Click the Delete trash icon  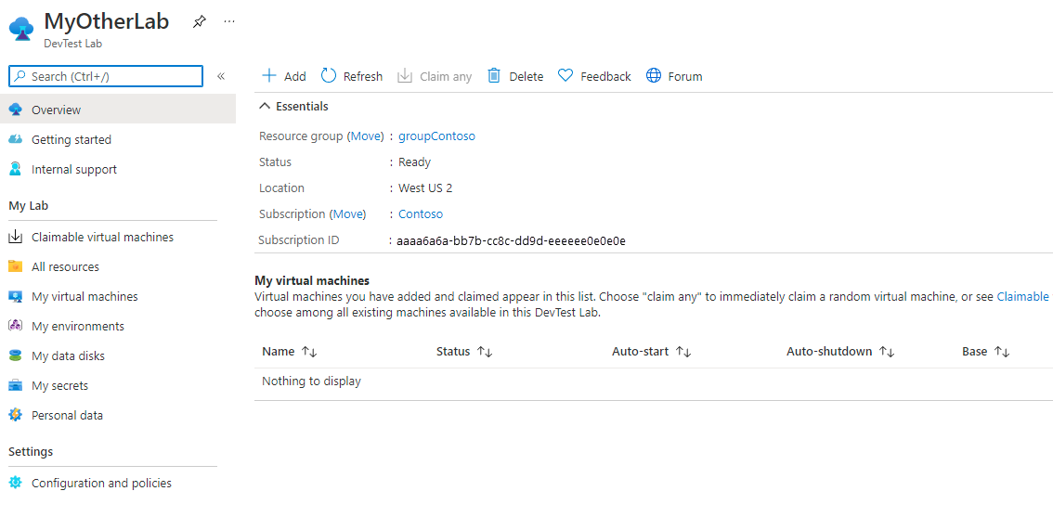click(494, 76)
